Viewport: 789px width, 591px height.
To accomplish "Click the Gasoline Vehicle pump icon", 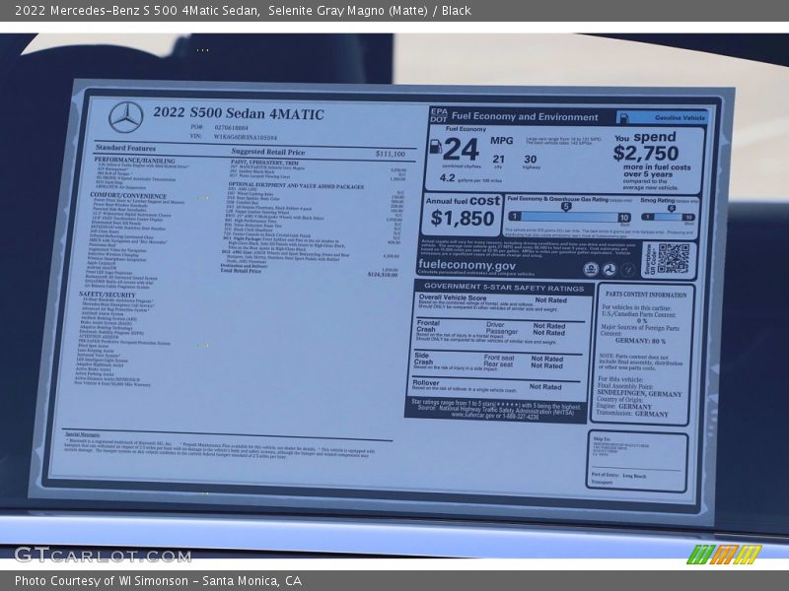I will 625,116.
